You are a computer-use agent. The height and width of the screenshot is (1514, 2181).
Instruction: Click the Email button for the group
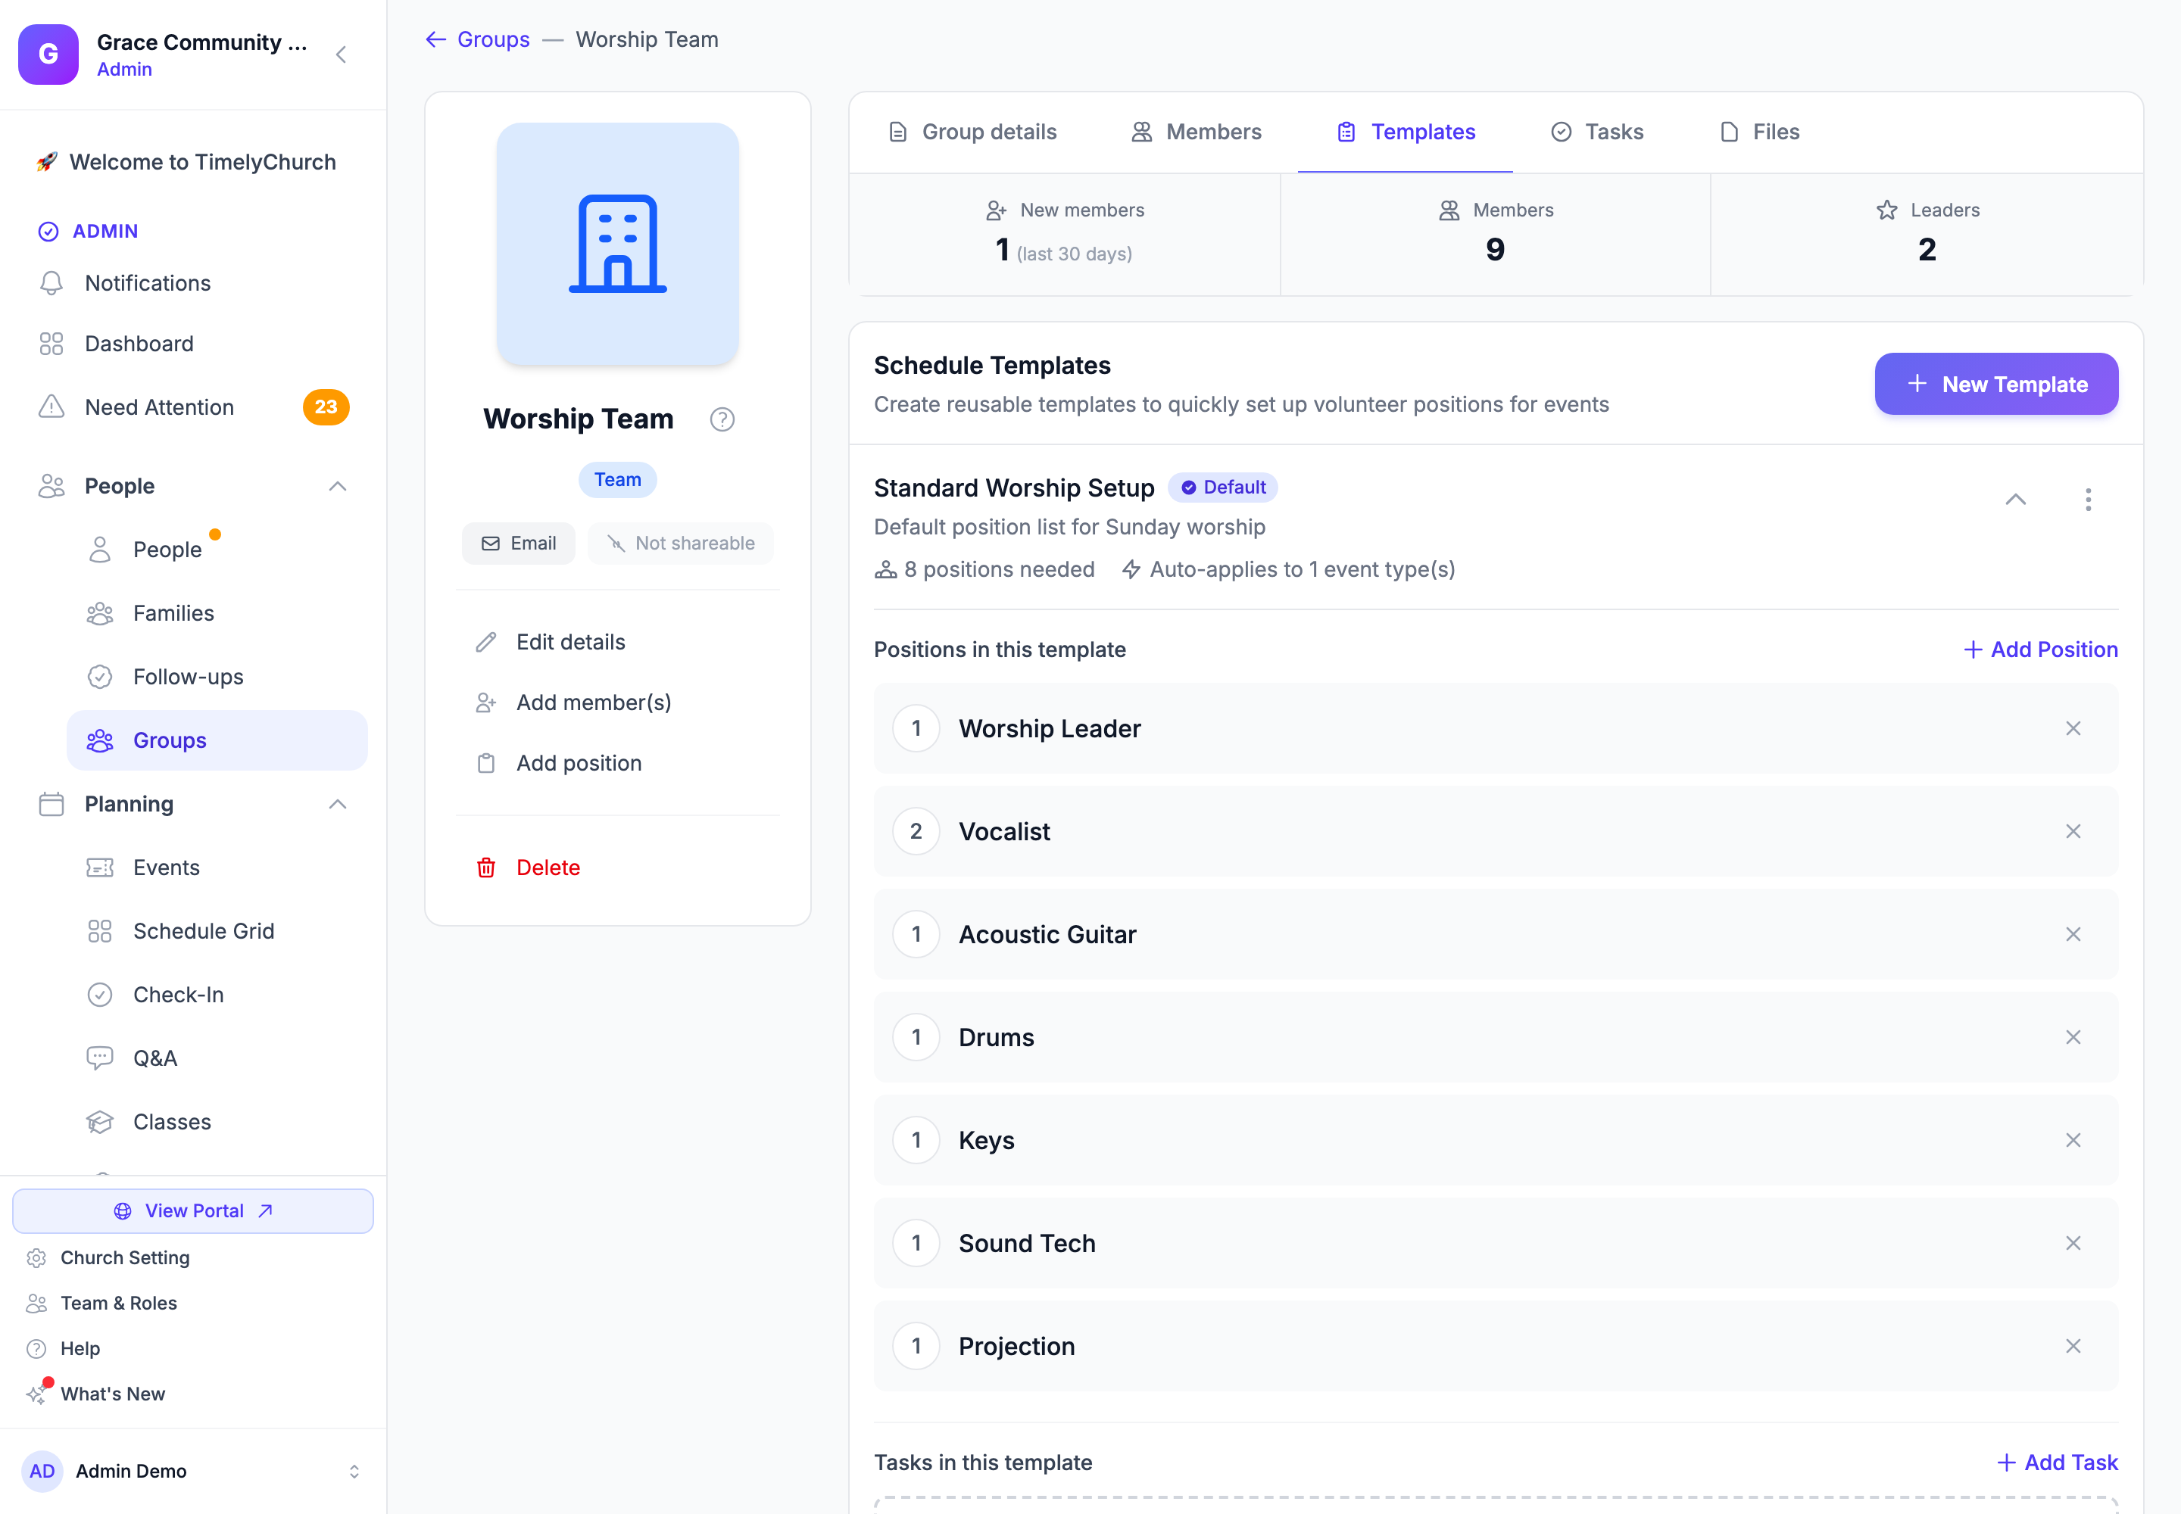click(518, 544)
